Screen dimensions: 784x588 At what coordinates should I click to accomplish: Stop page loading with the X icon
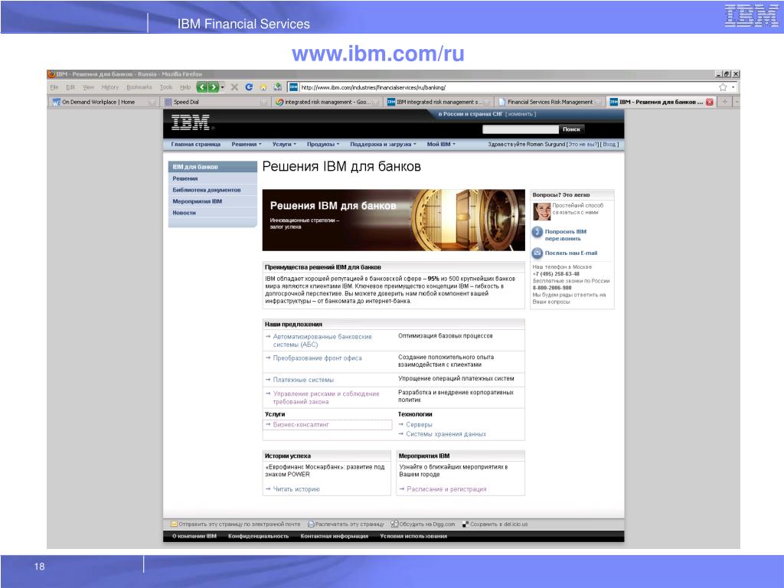click(x=234, y=87)
